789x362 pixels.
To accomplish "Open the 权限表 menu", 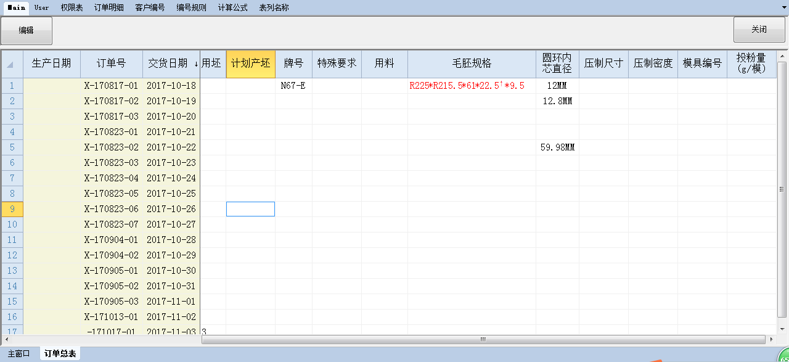I will (72, 8).
